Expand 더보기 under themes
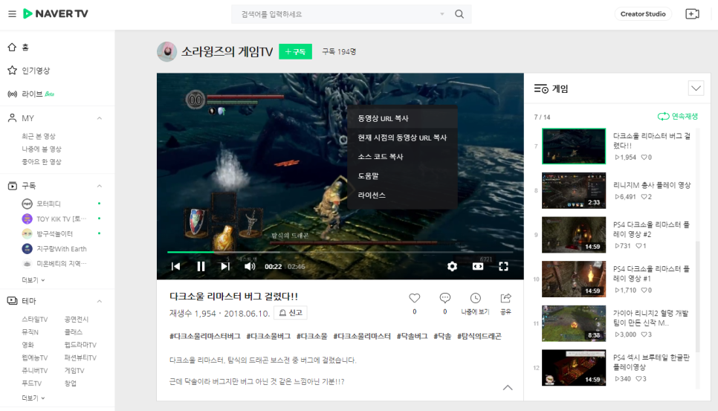Screen dimensions: 718x411 [33, 398]
